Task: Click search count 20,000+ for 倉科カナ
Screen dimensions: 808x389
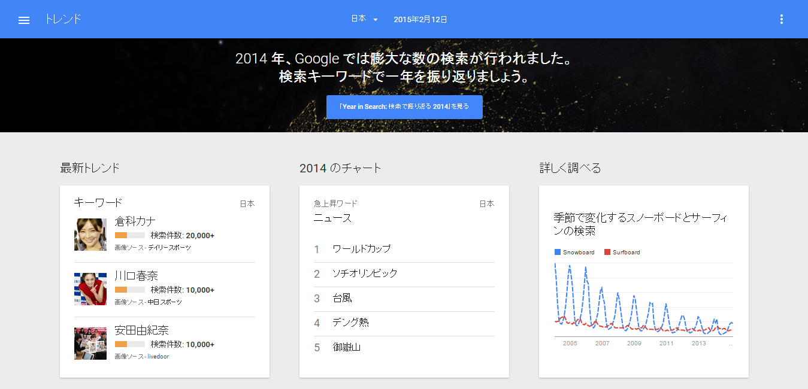Action: [x=200, y=235]
